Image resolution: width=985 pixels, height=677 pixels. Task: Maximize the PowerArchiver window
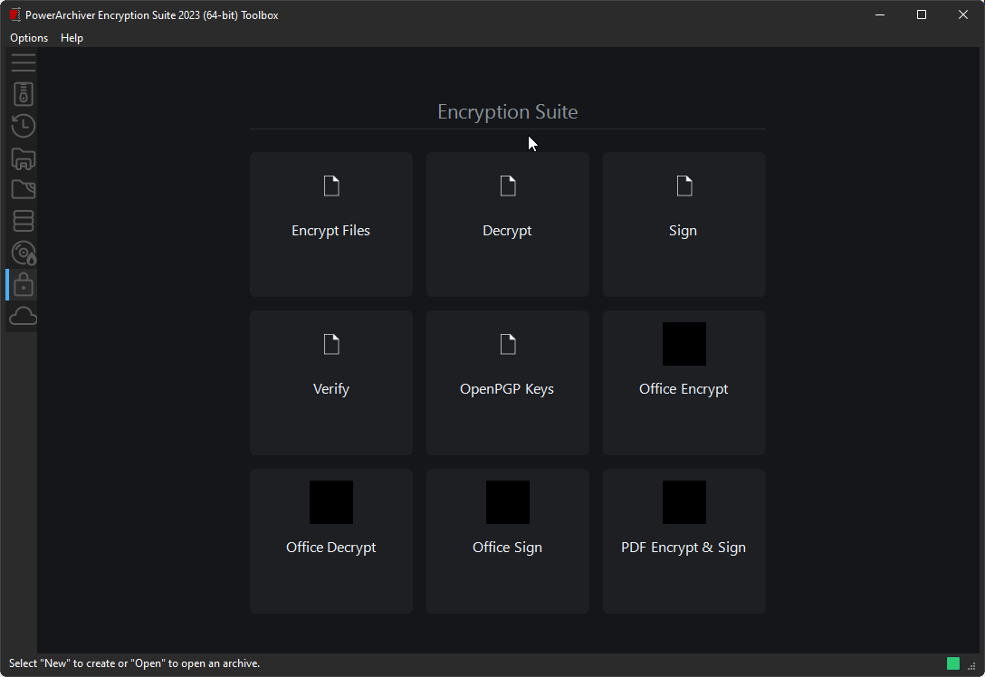pos(922,14)
